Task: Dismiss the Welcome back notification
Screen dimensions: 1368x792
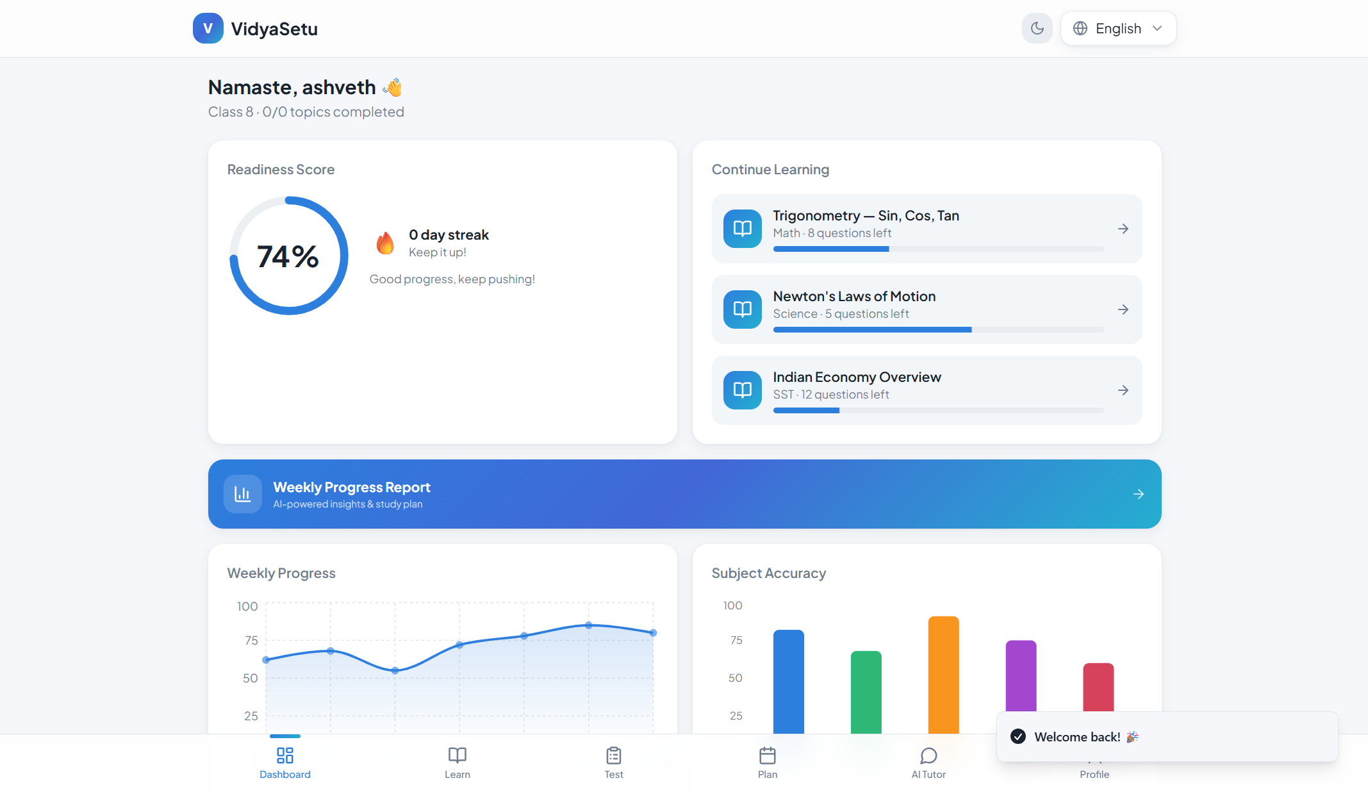Action: (1166, 737)
